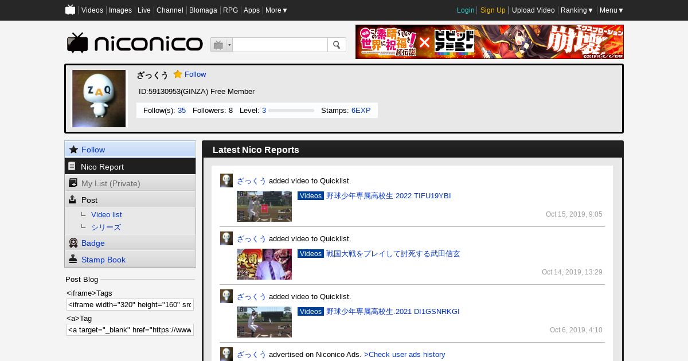688x361 pixels.
Task: Click the niconico logo
Action: coord(135,43)
